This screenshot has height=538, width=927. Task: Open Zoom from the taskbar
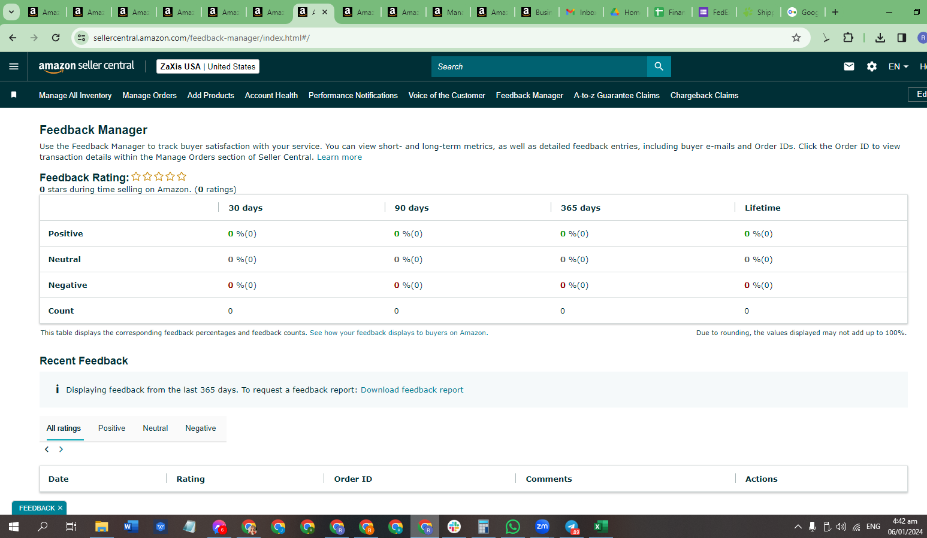(x=542, y=527)
